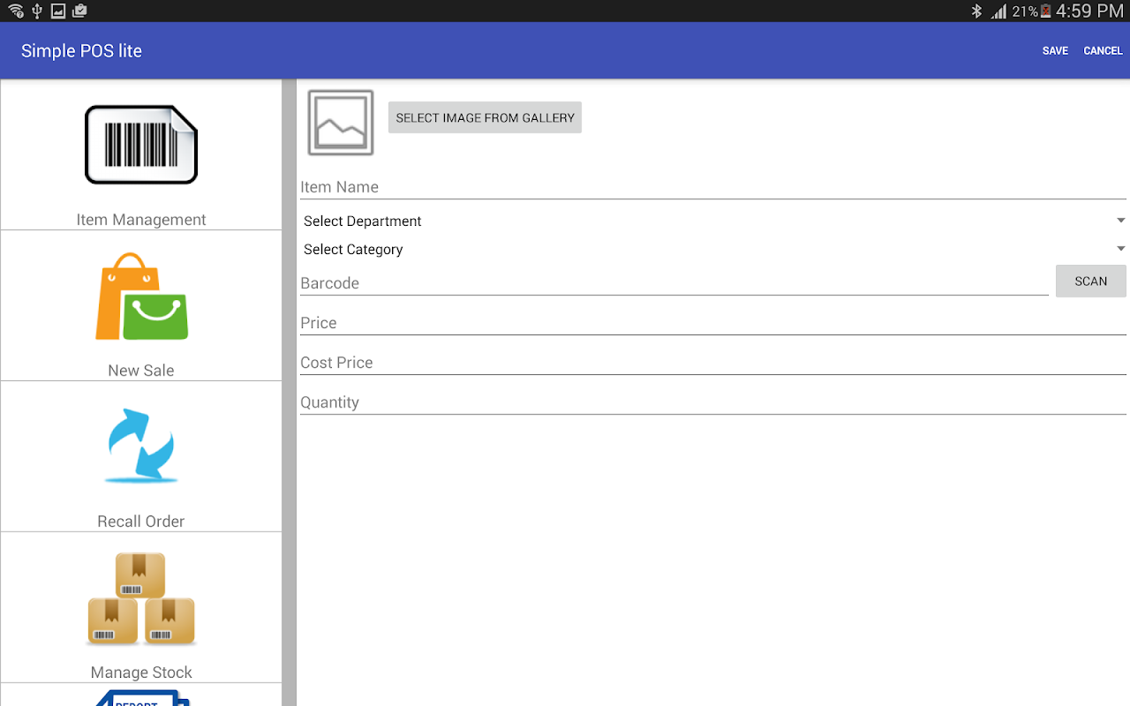Tap the Simple POS lite title
1130x706 pixels.
click(x=81, y=51)
